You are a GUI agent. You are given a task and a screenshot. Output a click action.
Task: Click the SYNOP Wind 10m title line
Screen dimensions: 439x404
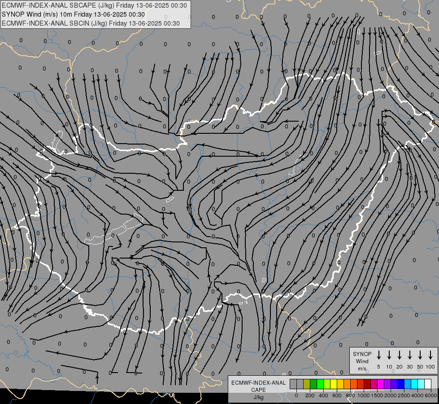click(74, 14)
